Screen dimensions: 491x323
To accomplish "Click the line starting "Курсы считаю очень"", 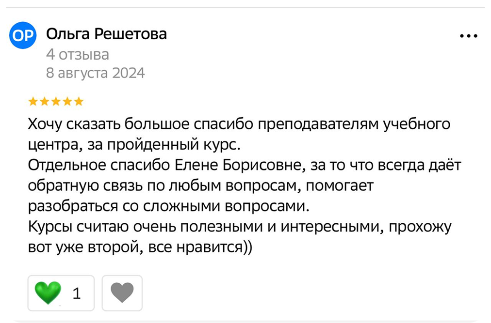I will pyautogui.click(x=240, y=227).
